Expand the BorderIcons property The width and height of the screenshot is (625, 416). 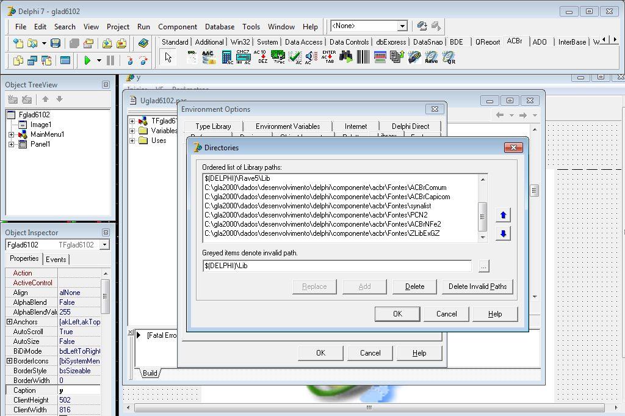(x=10, y=360)
